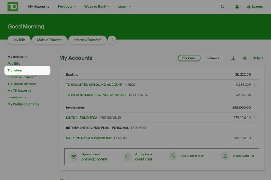Select the Personal accounts toggle

tap(189, 58)
